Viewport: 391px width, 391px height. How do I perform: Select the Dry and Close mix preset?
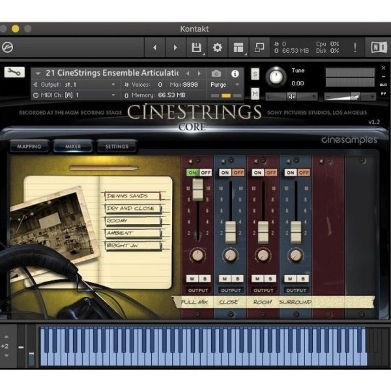[133, 209]
